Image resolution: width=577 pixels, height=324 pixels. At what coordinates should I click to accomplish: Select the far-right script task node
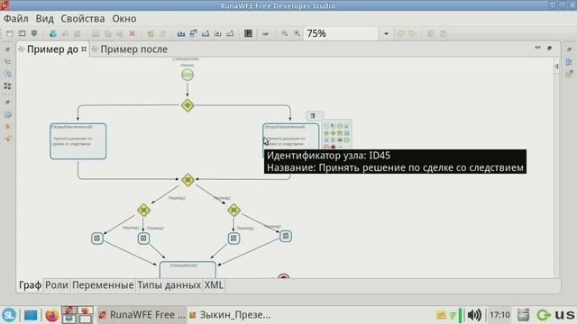tap(286, 236)
